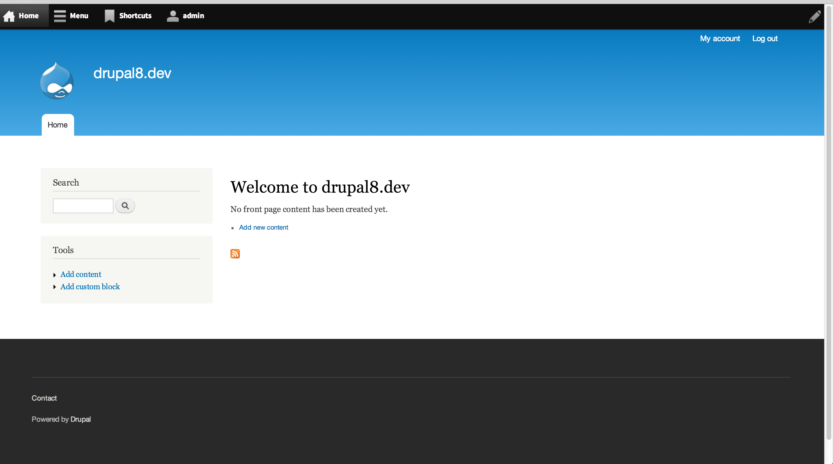Click the Home icon in the admin toolbar
The image size is (833, 464).
click(9, 16)
